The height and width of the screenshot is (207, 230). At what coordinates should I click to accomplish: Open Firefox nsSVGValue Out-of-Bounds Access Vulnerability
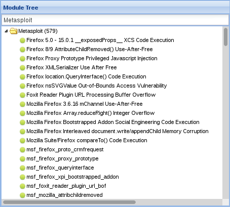pos(97,86)
